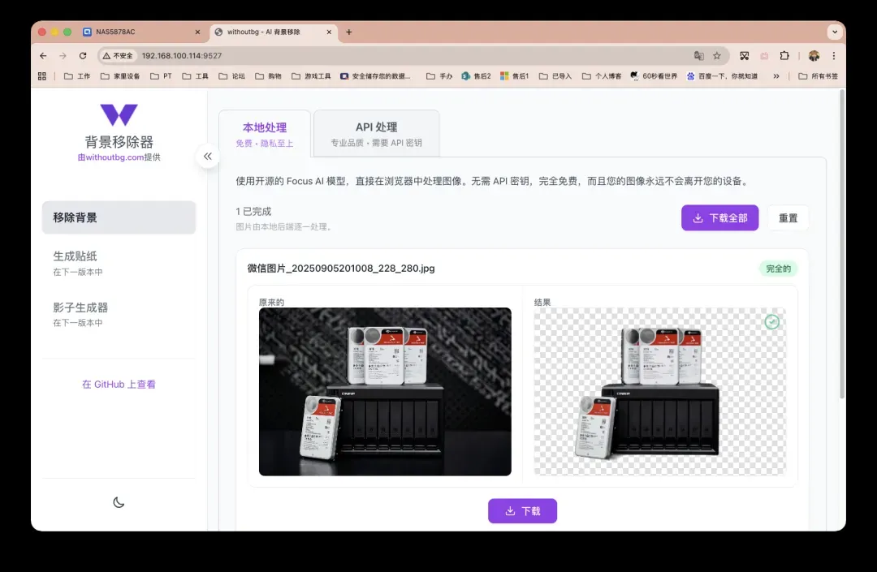Collapse the sidebar with the double-chevron button
Image resolution: width=877 pixels, height=572 pixels.
click(208, 156)
